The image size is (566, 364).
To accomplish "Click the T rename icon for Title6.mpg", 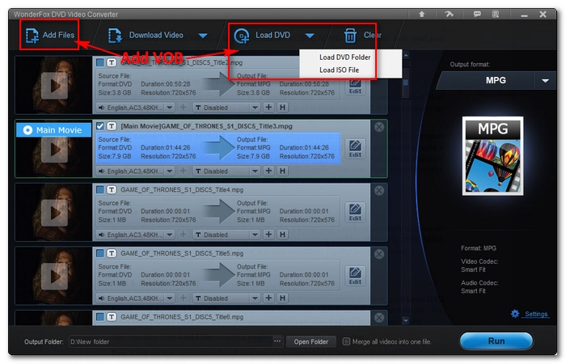I will tap(112, 317).
